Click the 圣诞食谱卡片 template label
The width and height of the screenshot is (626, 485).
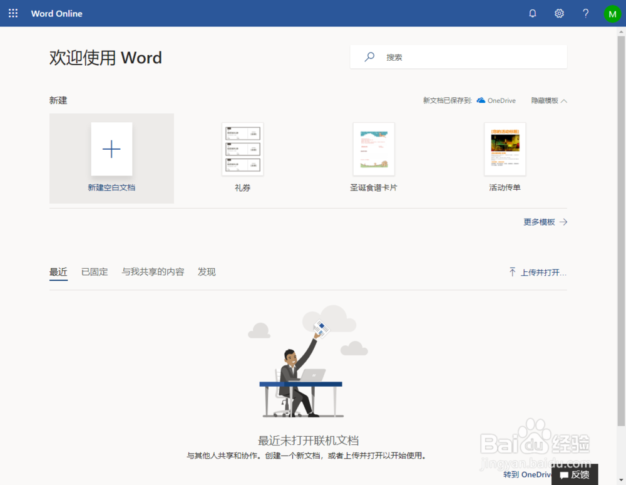coord(374,188)
